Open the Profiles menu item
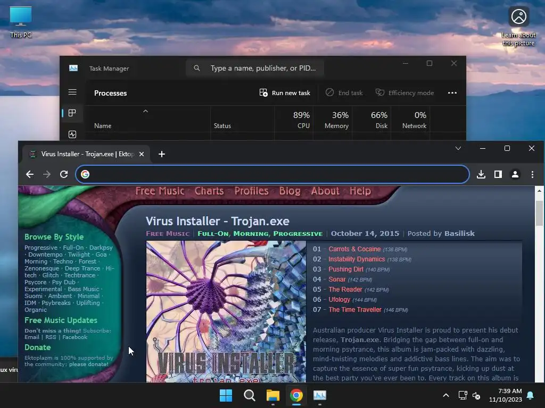 [x=251, y=191]
